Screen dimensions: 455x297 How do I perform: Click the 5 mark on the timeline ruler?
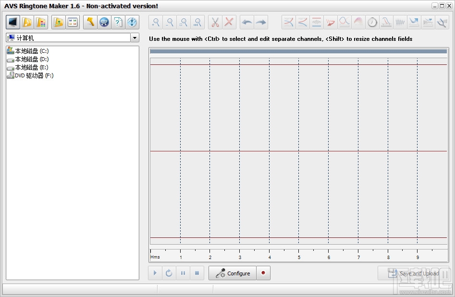point(299,257)
